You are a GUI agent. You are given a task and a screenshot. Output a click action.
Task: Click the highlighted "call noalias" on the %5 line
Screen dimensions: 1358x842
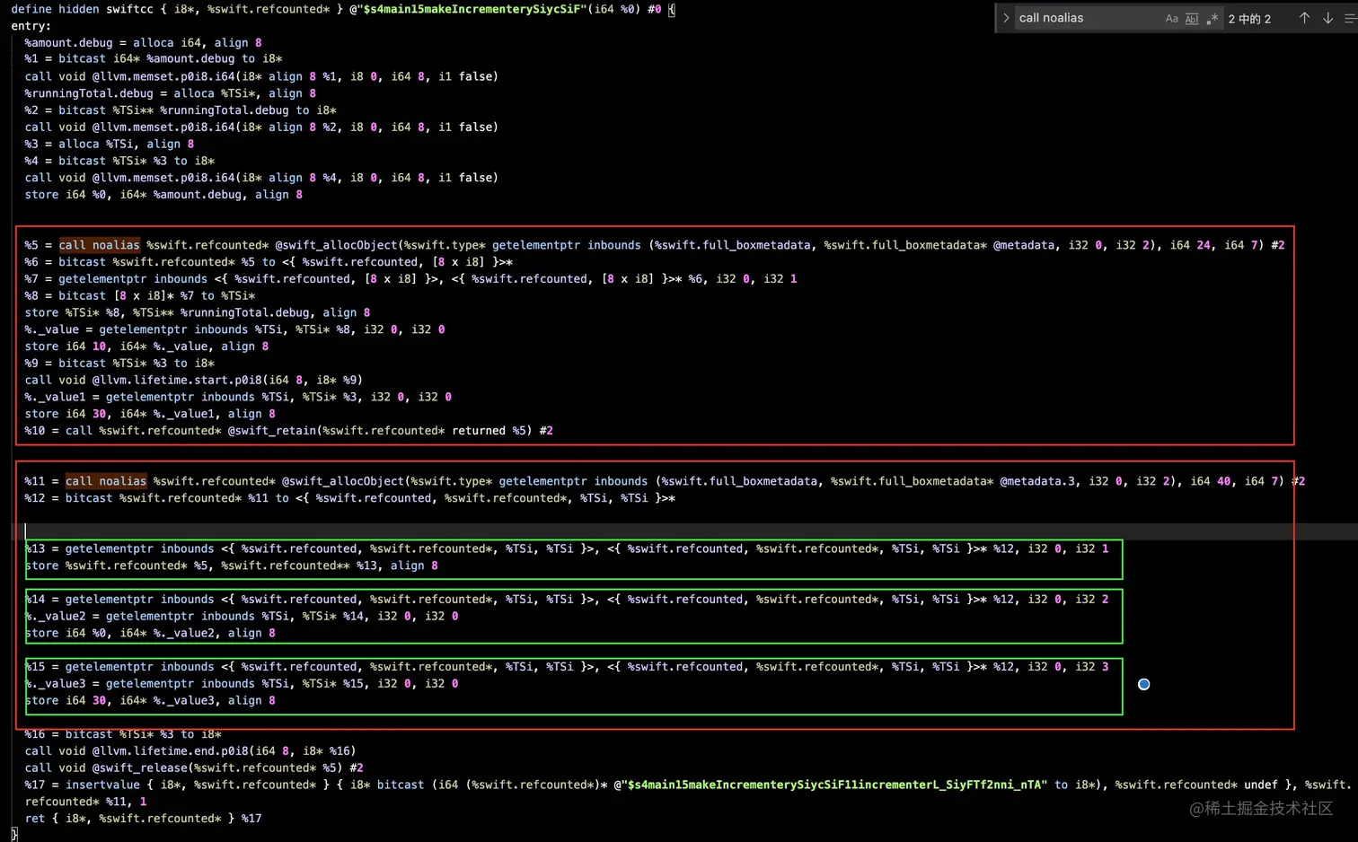(x=100, y=245)
